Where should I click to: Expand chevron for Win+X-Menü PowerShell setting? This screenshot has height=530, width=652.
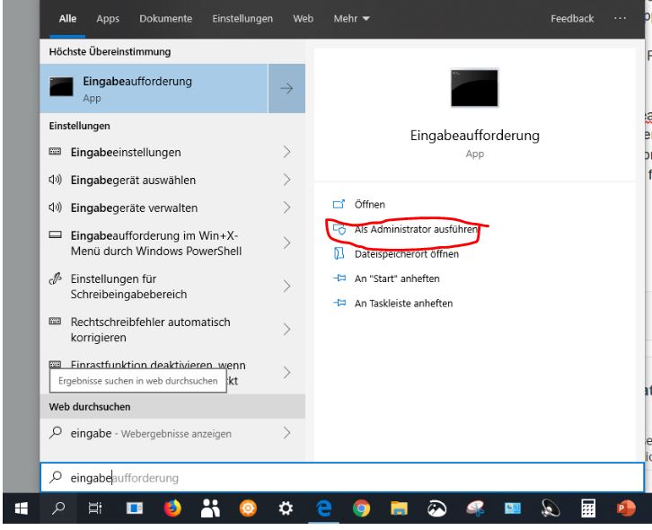tap(286, 243)
